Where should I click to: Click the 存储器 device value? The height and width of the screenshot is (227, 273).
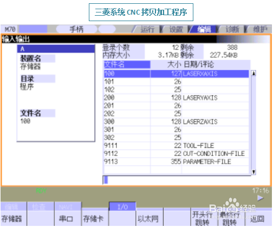30,67
